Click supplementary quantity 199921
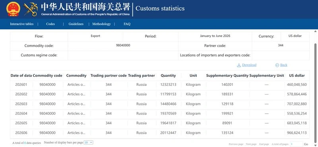The image size is (318, 147). tap(227, 113)
